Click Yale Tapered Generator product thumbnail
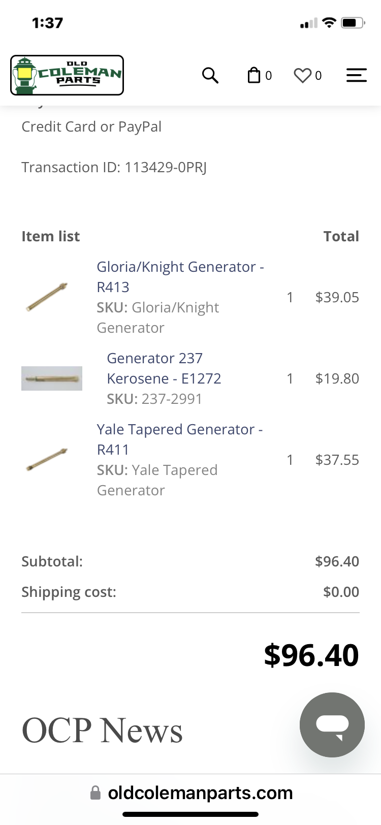Viewport: 381px width, 825px height. pyautogui.click(x=47, y=459)
